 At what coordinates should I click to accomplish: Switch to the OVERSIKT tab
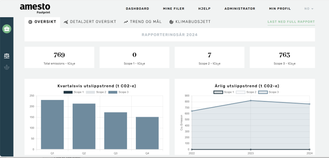(x=42, y=22)
